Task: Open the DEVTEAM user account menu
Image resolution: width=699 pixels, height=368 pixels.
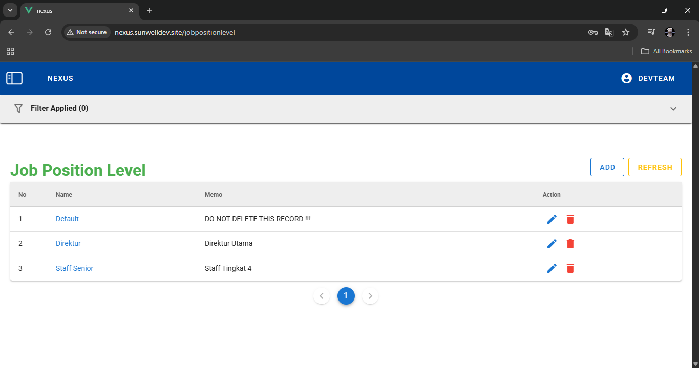Action: (648, 78)
